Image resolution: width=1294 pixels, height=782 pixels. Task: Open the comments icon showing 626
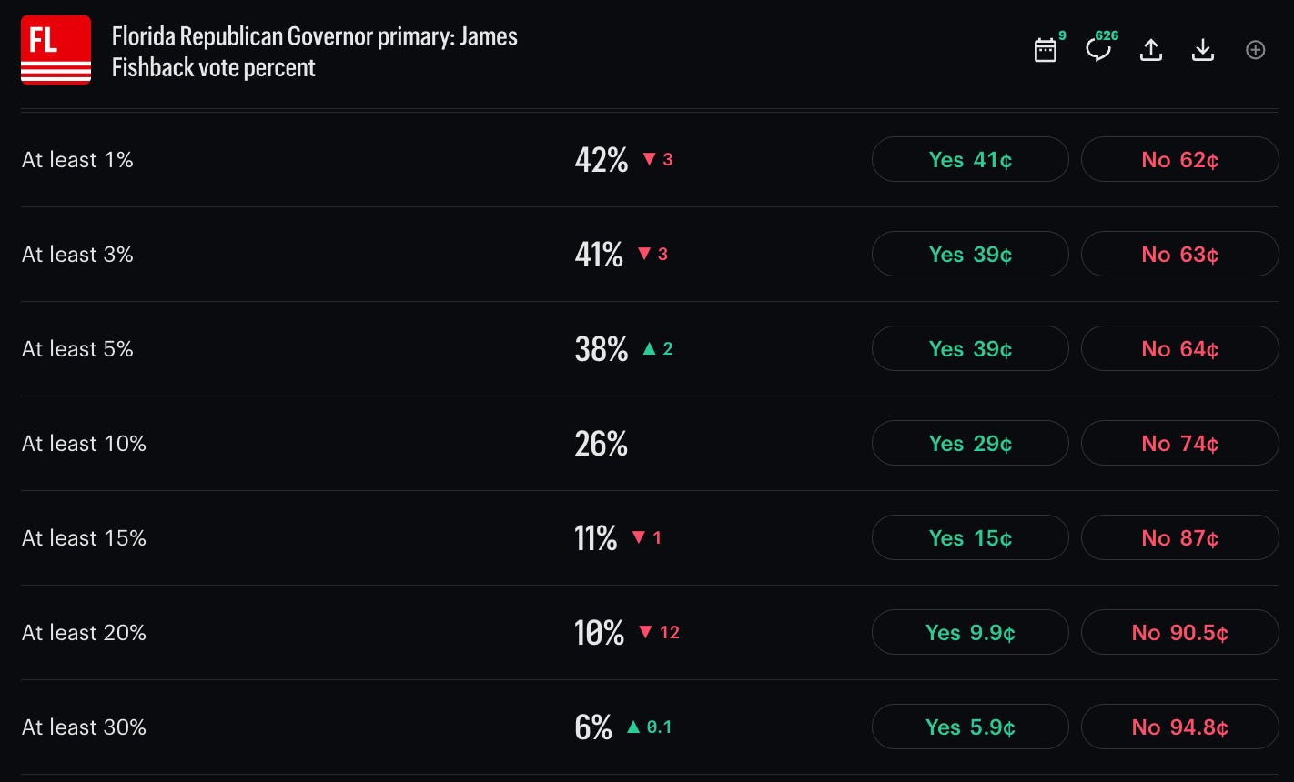[1098, 50]
